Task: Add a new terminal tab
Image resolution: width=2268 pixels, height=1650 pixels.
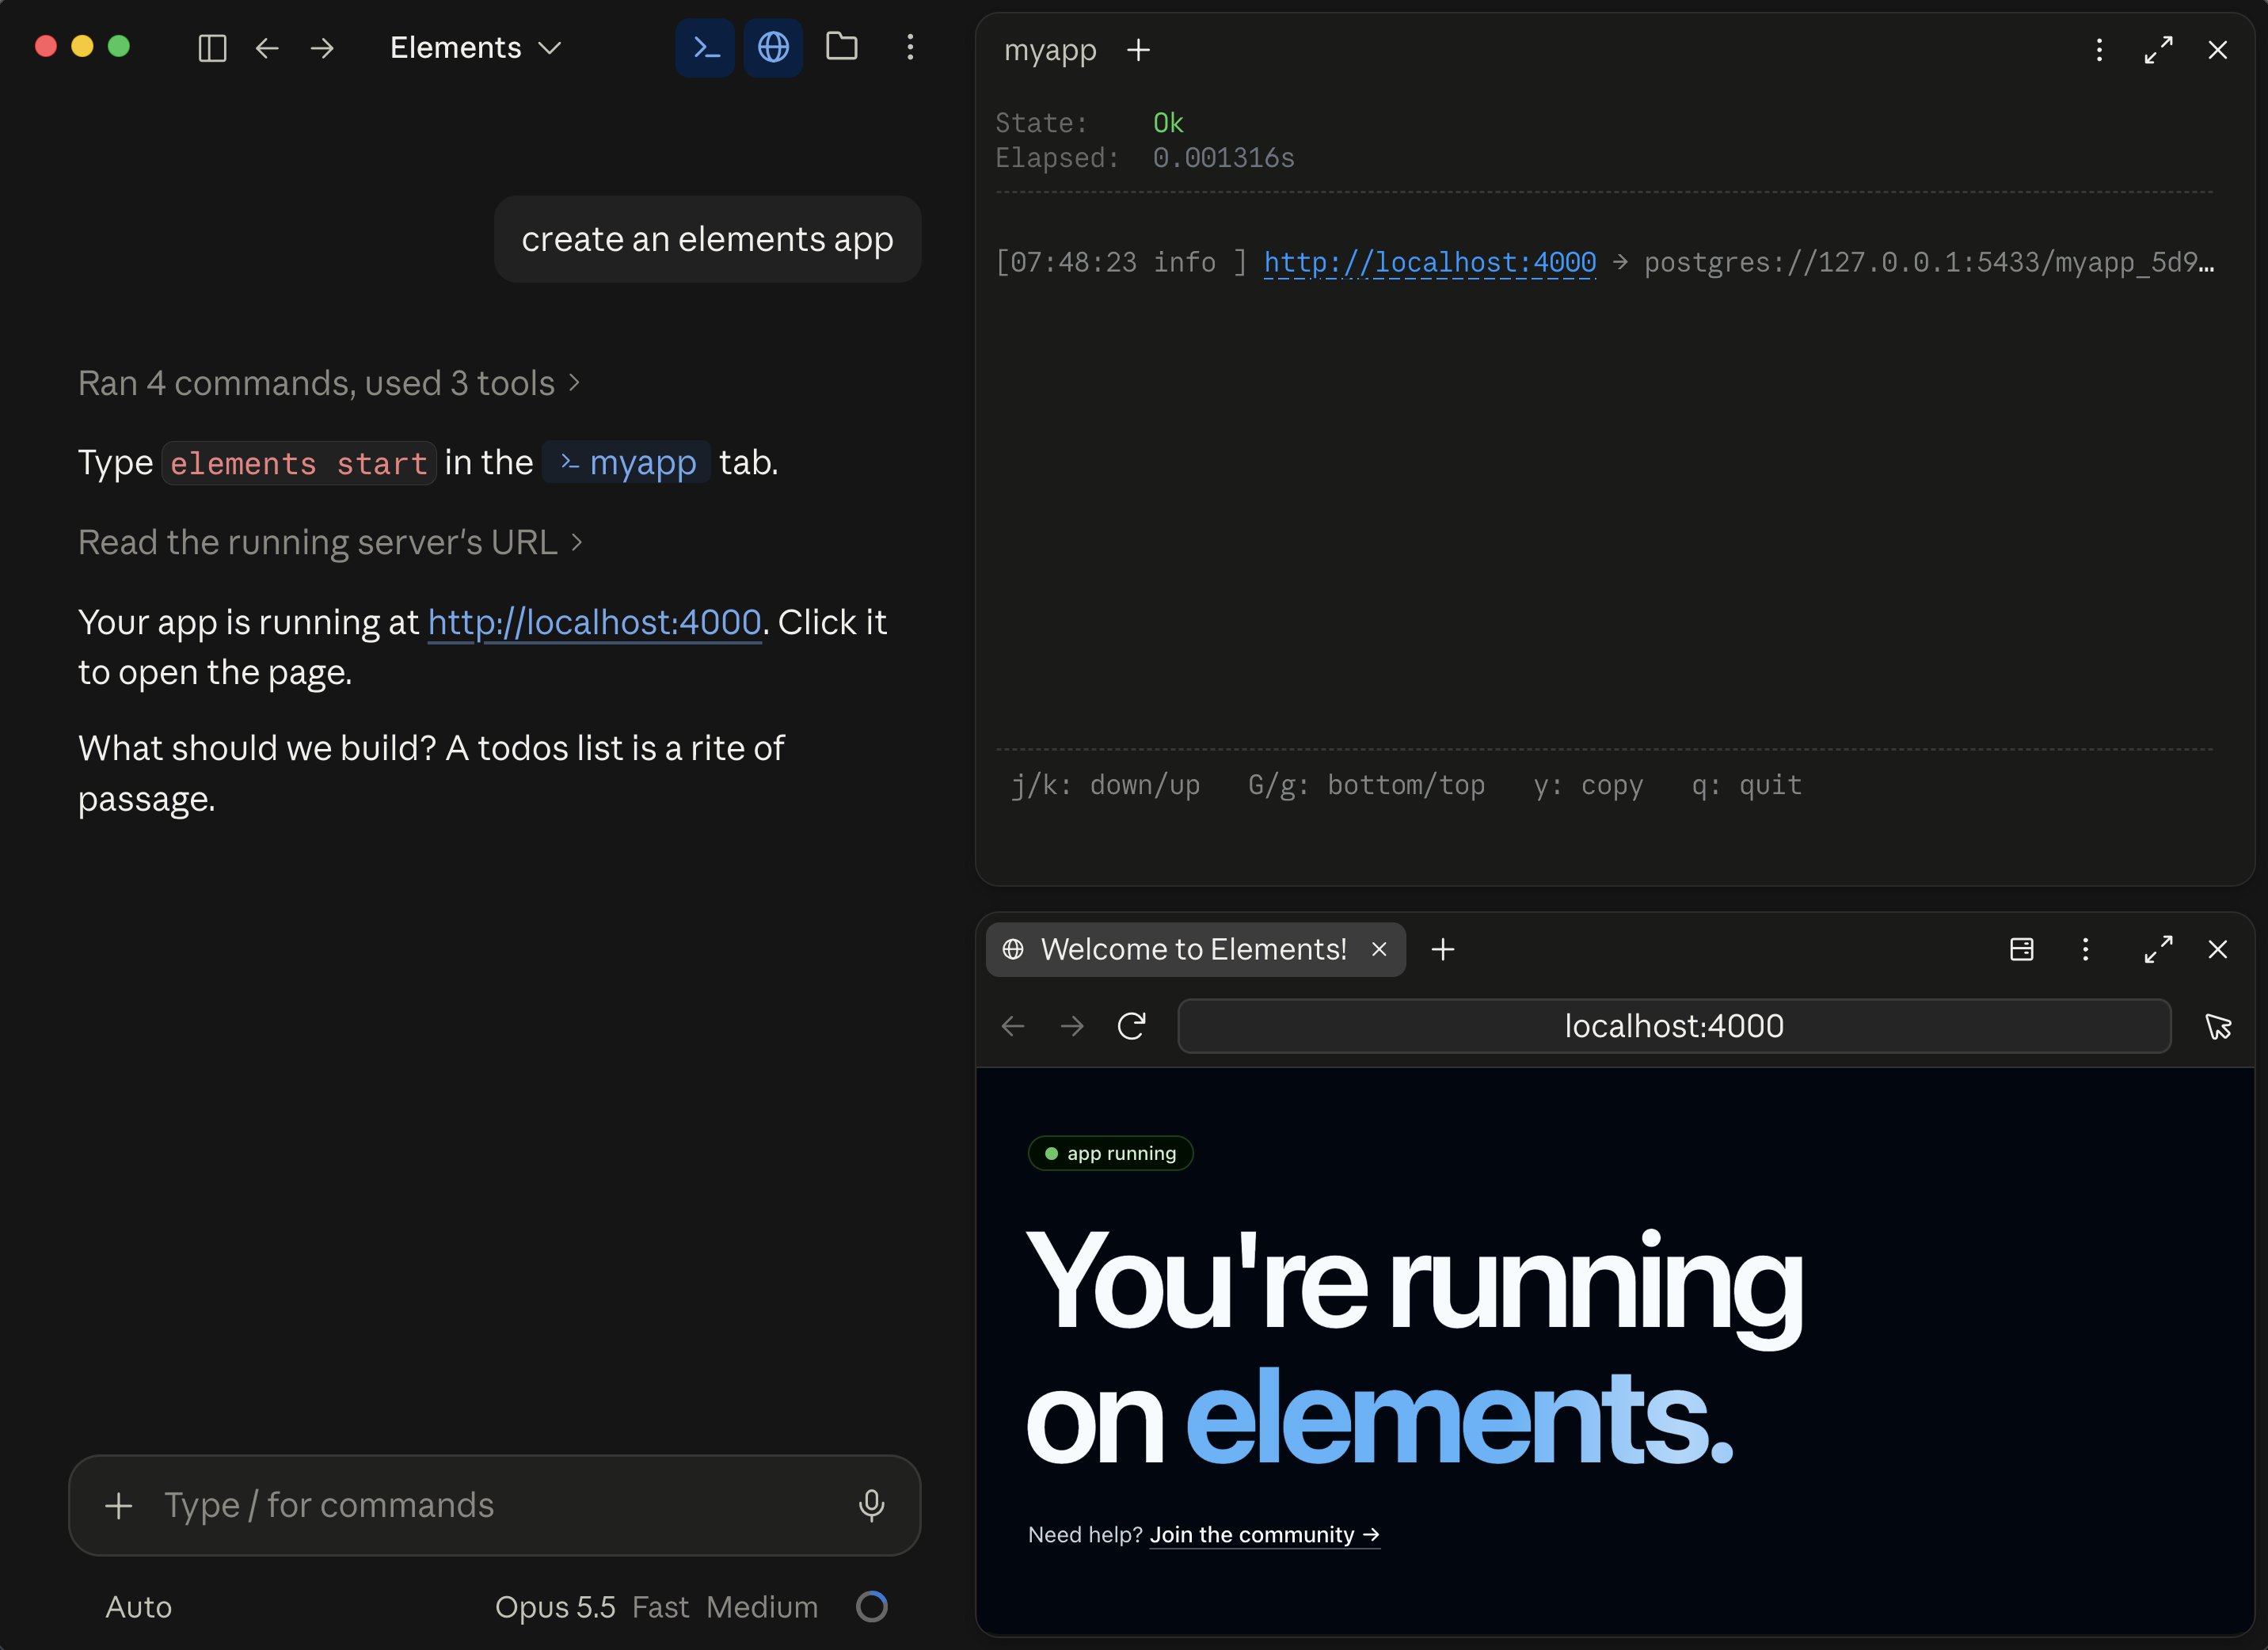Action: tap(1138, 50)
